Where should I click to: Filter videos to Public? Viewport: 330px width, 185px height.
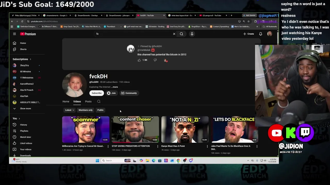[100, 110]
